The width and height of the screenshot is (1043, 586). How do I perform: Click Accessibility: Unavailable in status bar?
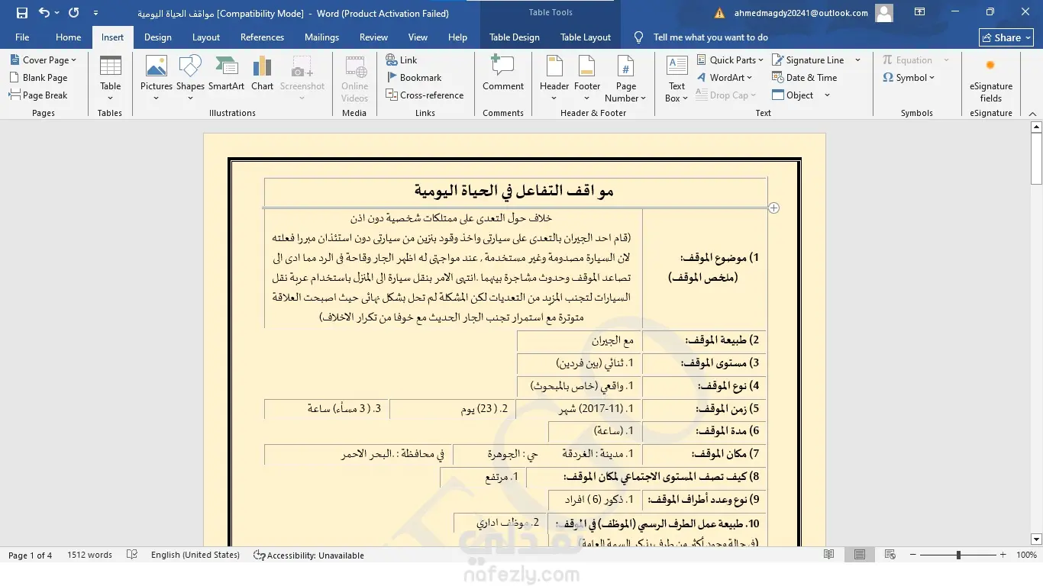pyautogui.click(x=308, y=555)
